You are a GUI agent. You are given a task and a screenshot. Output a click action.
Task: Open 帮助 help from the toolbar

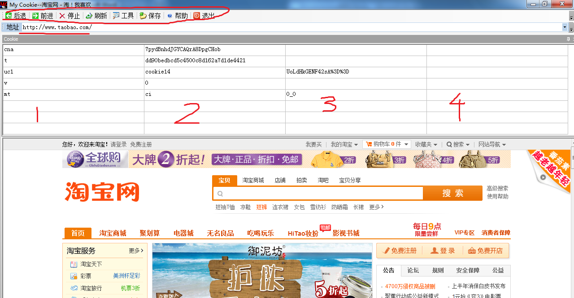tap(178, 16)
